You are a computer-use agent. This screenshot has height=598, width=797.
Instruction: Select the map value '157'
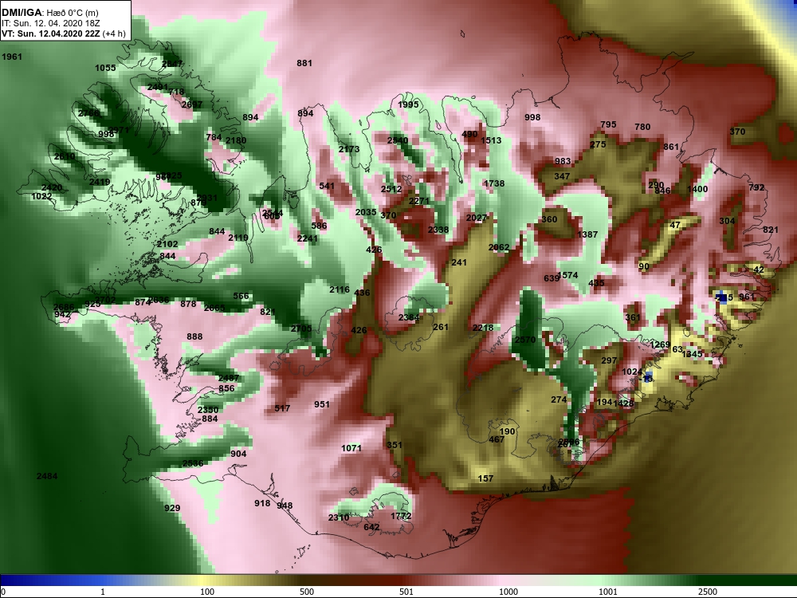(485, 478)
